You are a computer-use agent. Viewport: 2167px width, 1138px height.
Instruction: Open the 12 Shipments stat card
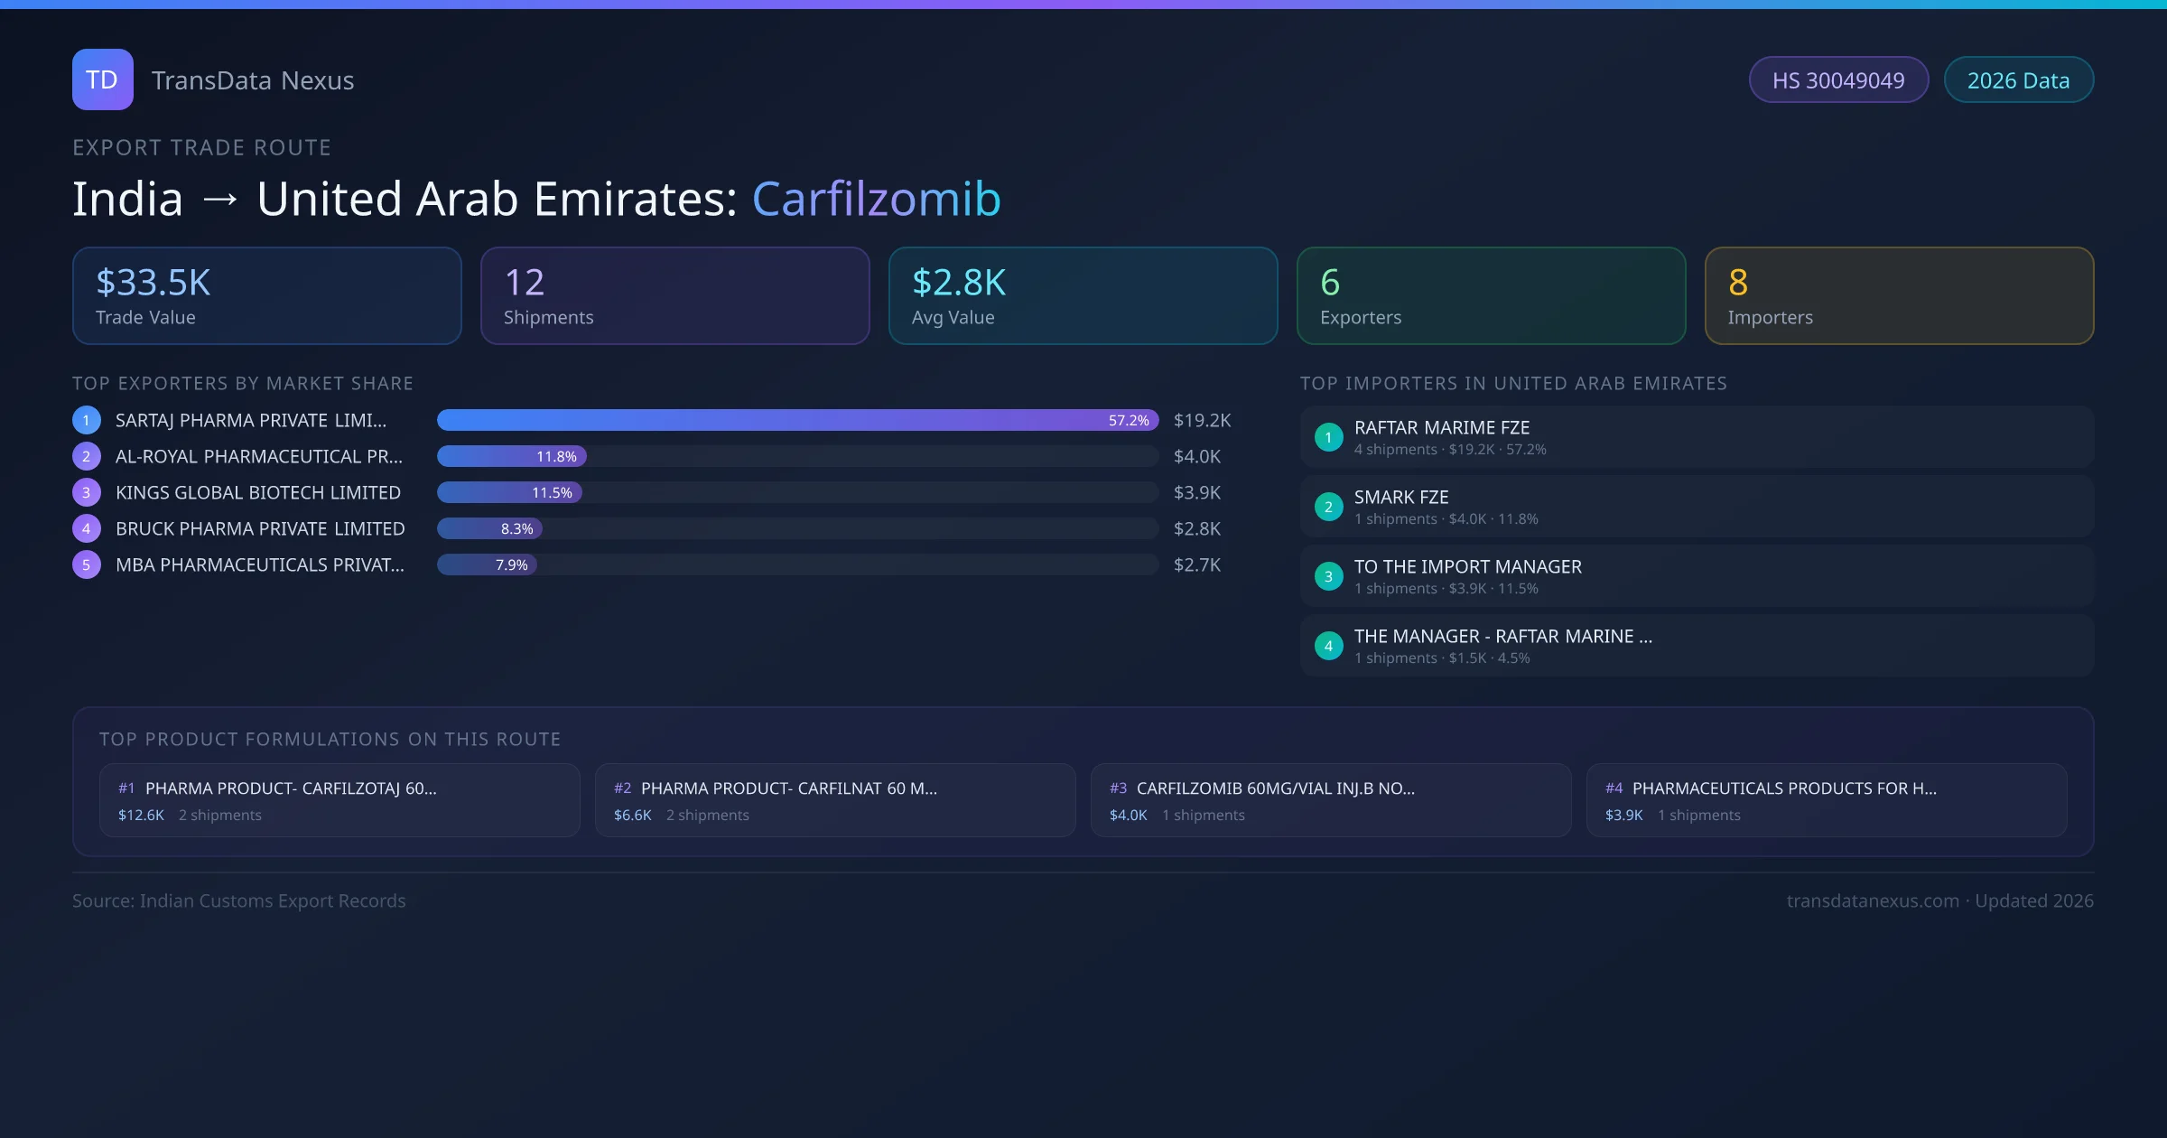click(x=674, y=296)
